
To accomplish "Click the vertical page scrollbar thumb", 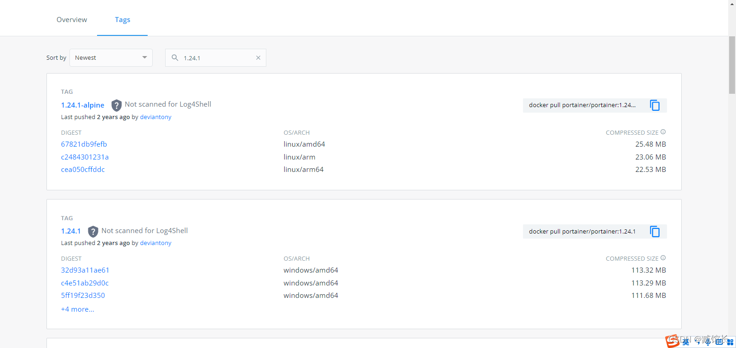I will pyautogui.click(x=732, y=65).
